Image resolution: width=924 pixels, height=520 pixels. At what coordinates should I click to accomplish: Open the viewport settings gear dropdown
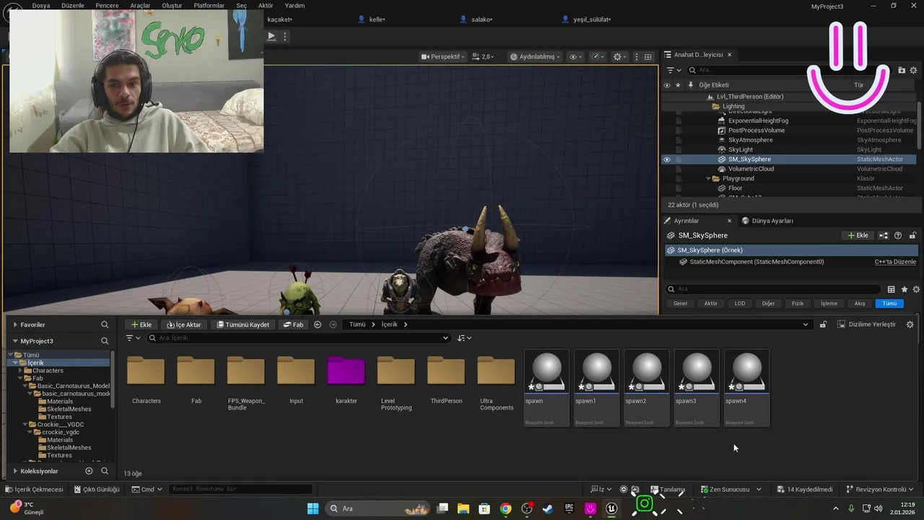point(619,56)
